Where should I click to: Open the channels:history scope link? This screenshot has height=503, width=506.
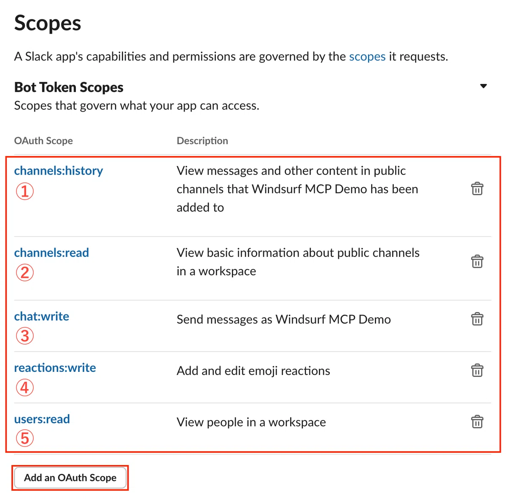tap(59, 171)
